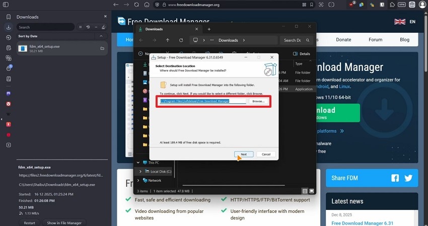
Task: Click the browser Back arrow
Action: coord(116,5)
